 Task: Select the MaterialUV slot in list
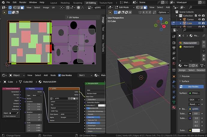coord(189,47)
